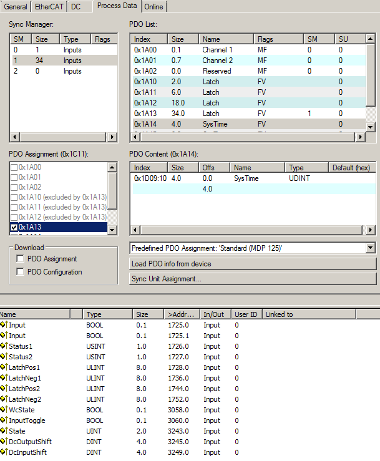Sort variable list by Type header

point(107,314)
